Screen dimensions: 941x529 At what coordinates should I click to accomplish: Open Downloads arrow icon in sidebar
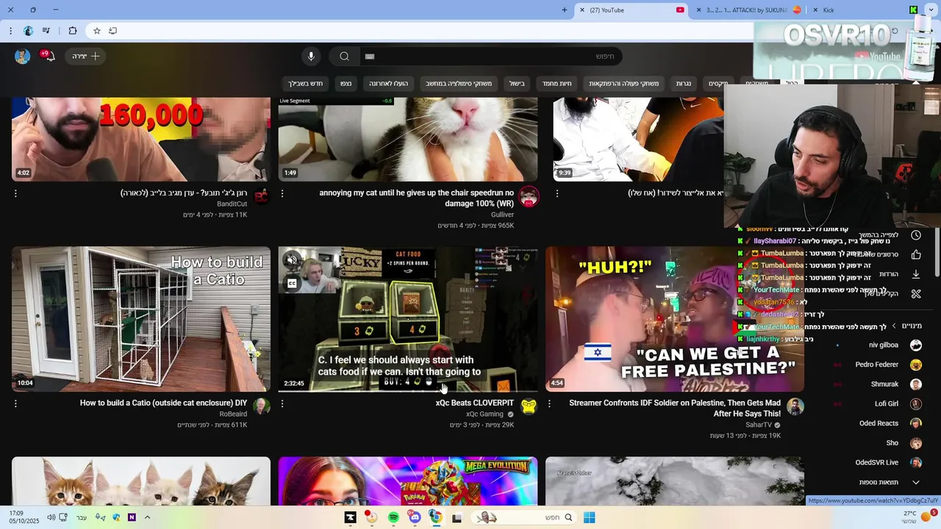[916, 274]
